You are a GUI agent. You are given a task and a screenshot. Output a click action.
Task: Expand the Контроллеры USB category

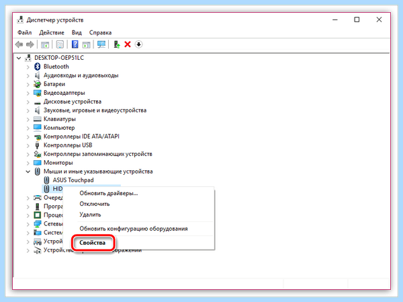pyautogui.click(x=28, y=145)
